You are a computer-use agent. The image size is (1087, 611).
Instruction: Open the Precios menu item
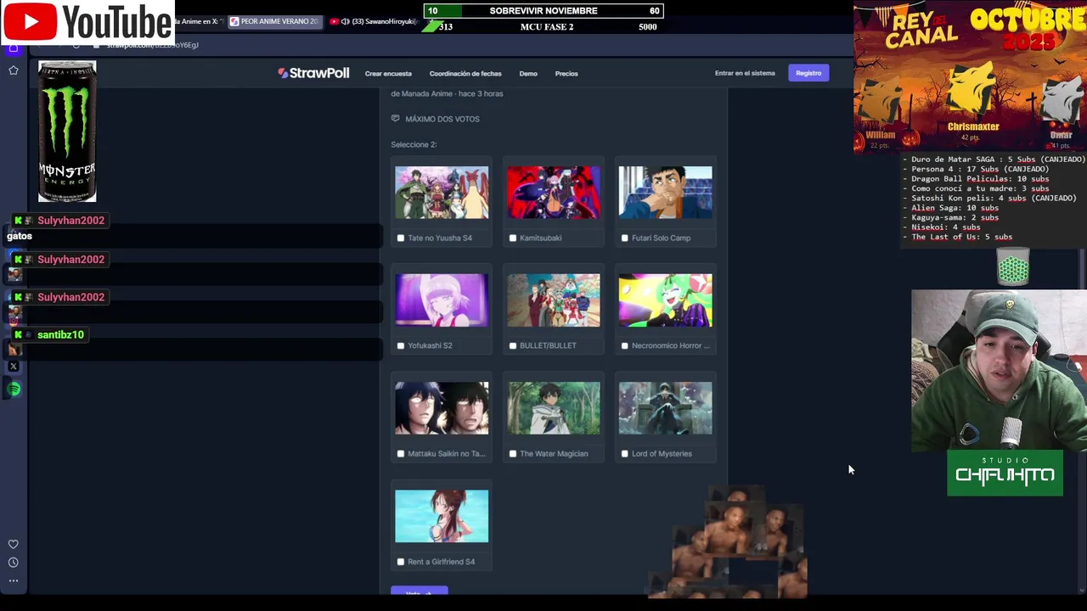[x=566, y=74]
